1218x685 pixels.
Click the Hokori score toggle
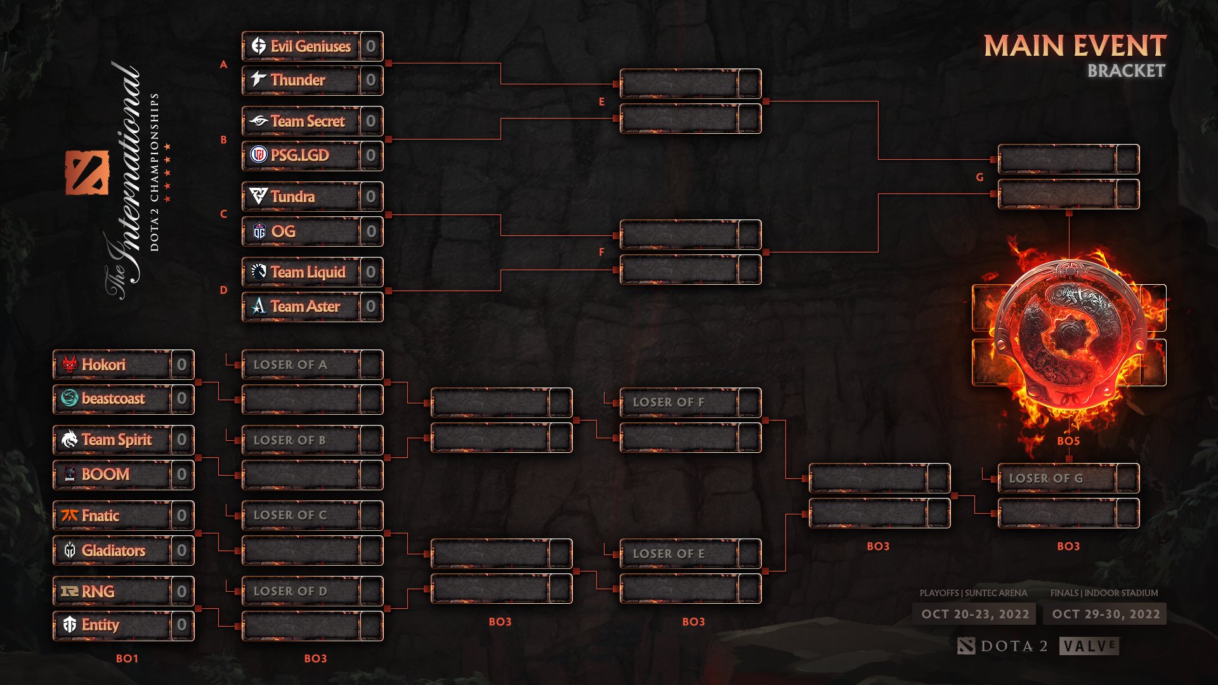[183, 364]
